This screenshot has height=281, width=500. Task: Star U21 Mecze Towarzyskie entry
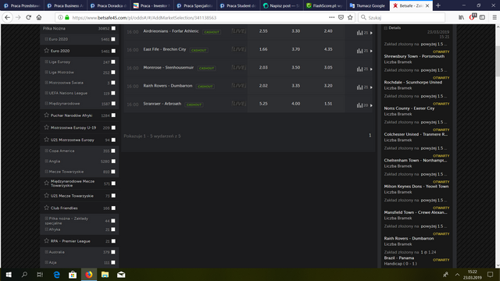47,195
